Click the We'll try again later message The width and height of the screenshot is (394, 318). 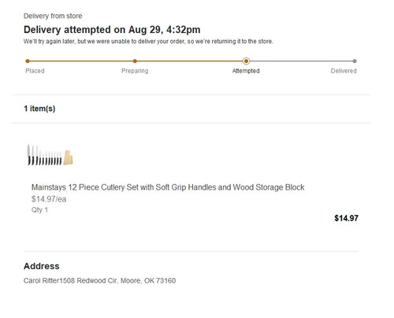(148, 42)
